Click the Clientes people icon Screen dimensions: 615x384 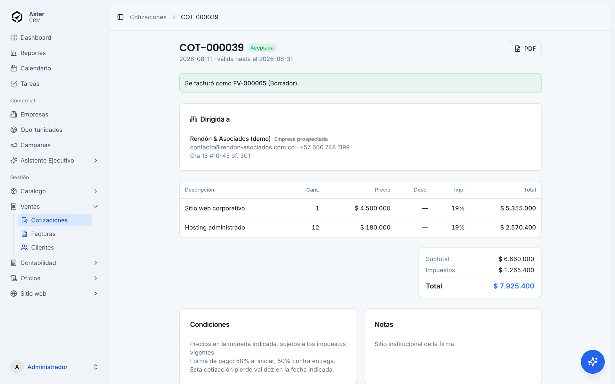click(24, 247)
